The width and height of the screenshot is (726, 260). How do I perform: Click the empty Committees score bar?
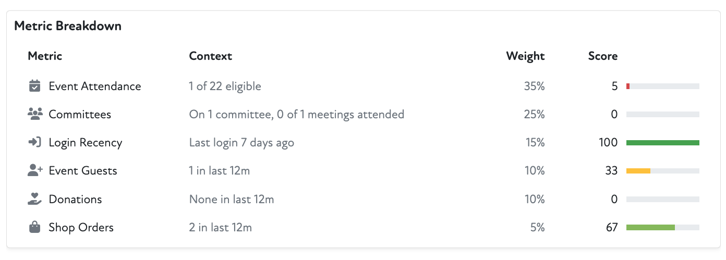pyautogui.click(x=662, y=114)
